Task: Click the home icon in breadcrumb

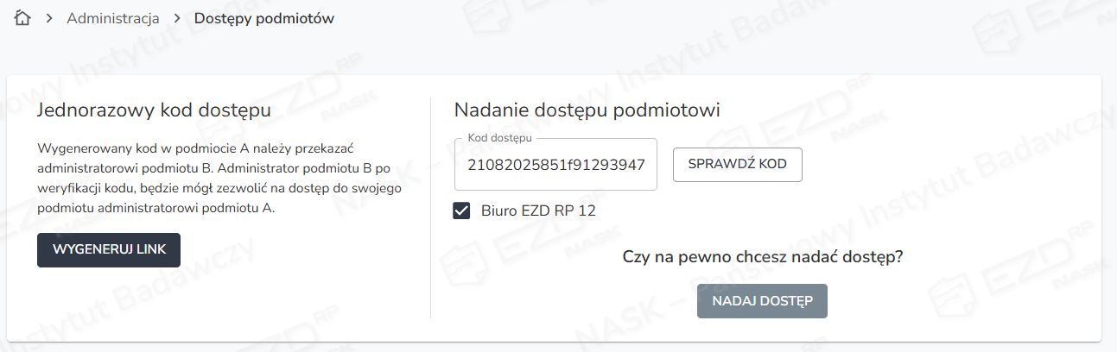Action: 23,18
